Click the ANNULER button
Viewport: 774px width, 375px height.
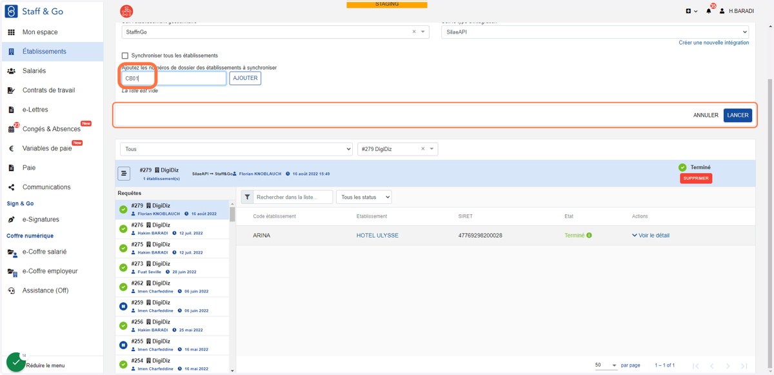coord(706,116)
